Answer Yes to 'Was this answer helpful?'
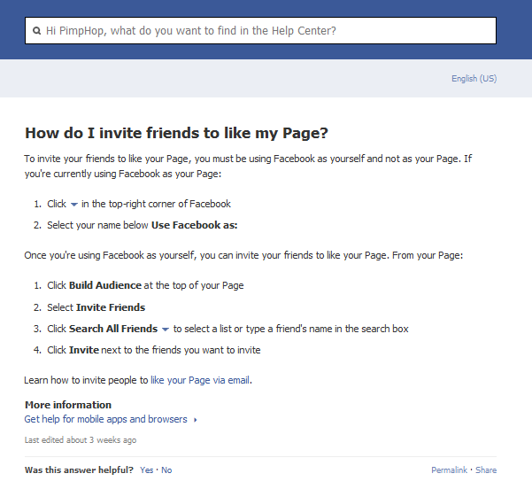 [146, 470]
